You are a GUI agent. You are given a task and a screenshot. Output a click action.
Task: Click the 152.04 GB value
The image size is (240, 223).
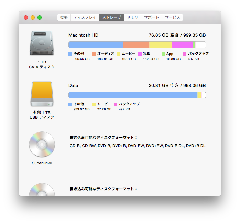[x=151, y=59]
